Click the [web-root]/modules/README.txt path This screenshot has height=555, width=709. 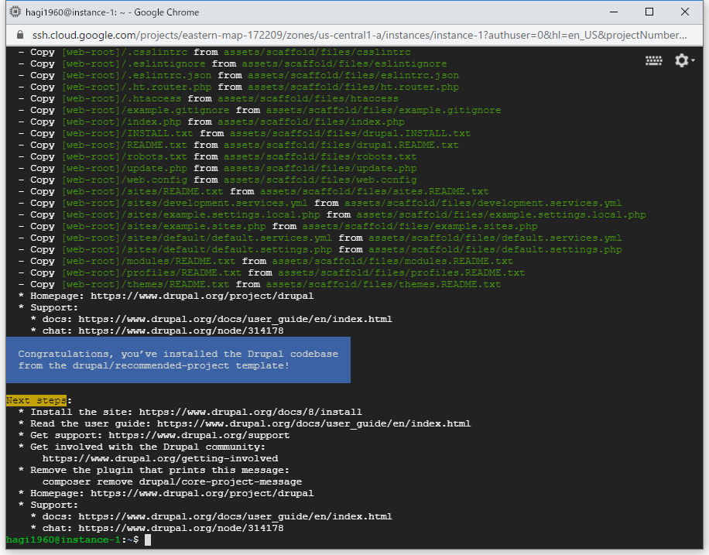point(149,261)
